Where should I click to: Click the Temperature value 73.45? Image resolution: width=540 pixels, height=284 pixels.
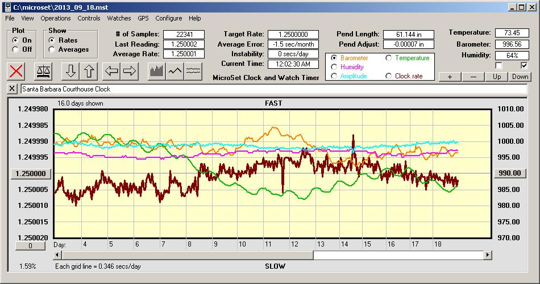(512, 33)
